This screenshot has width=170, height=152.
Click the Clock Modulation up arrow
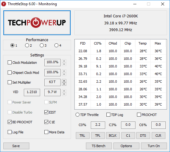[64, 61]
